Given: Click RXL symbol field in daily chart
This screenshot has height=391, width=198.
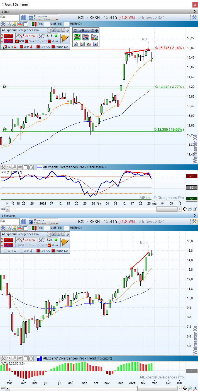Looking at the screenshot, I should pyautogui.click(x=10, y=17).
